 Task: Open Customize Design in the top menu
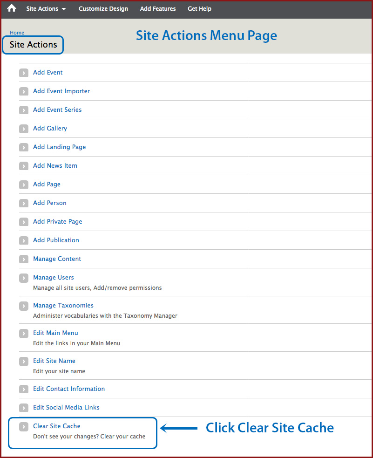coord(103,9)
